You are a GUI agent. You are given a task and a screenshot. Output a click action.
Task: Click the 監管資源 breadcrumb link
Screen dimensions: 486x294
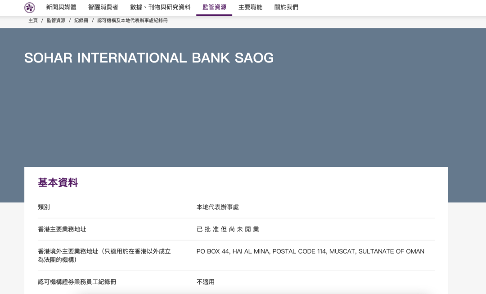(56, 20)
